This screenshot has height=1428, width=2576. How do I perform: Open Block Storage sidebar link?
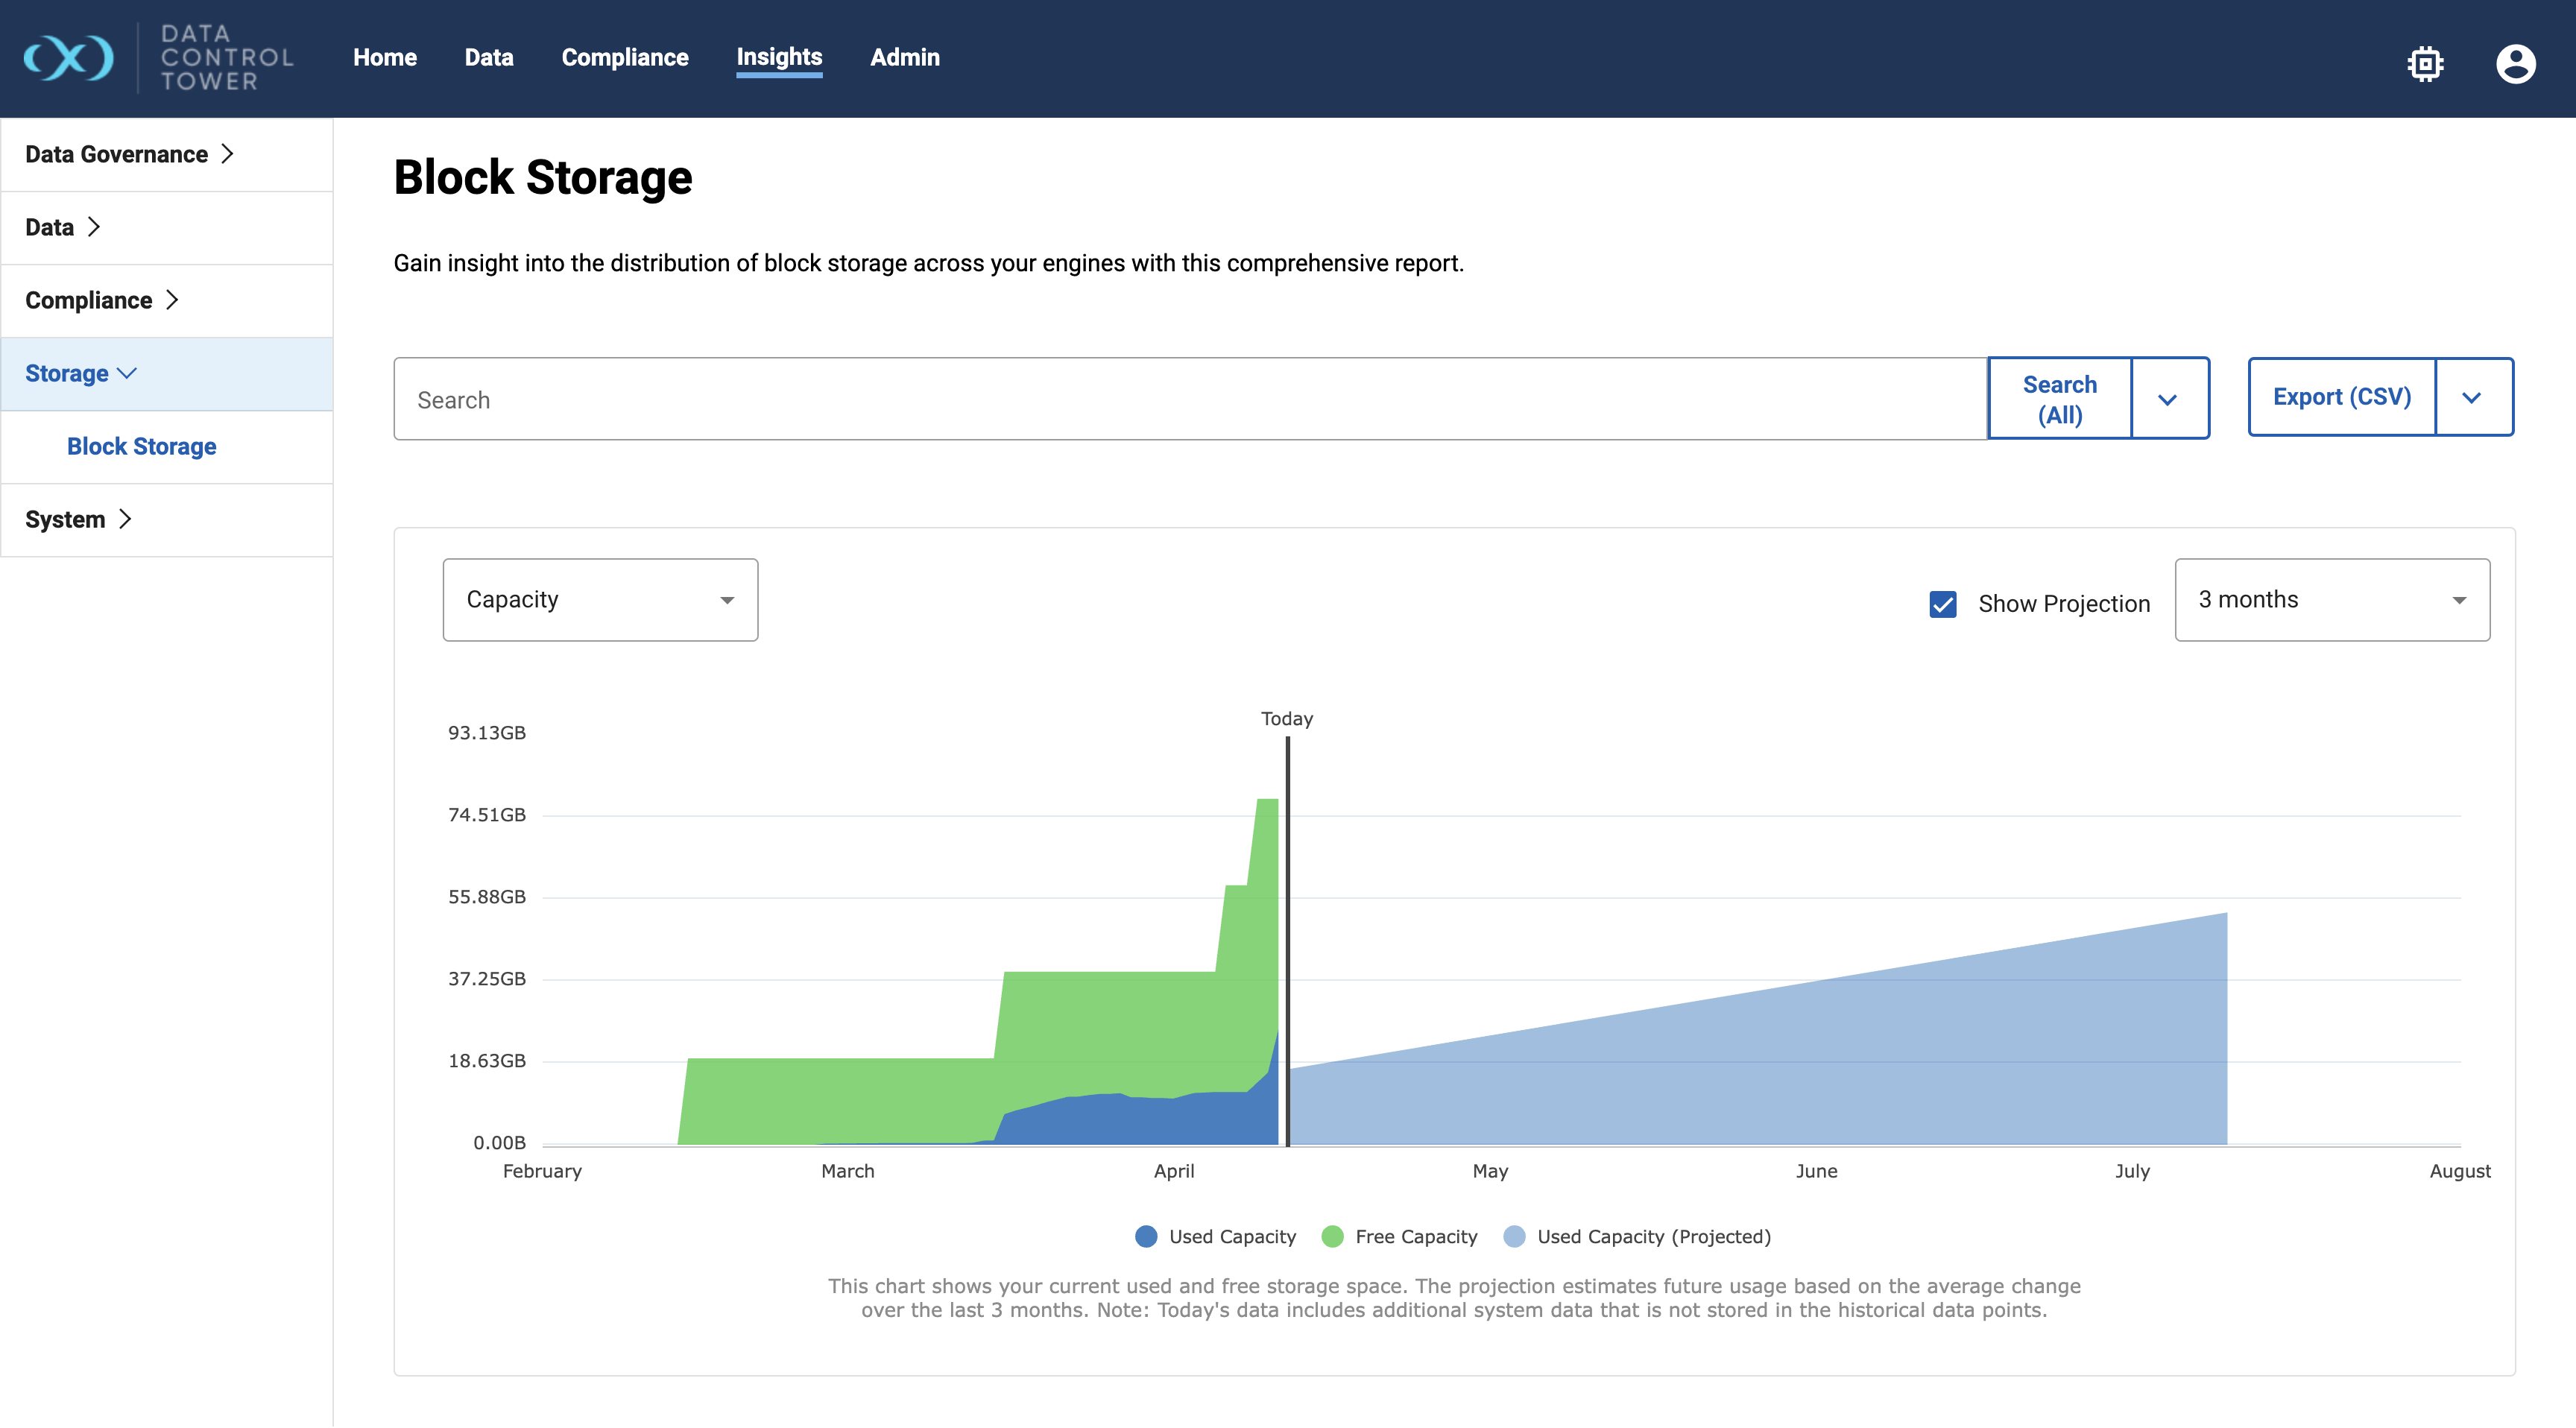(141, 446)
